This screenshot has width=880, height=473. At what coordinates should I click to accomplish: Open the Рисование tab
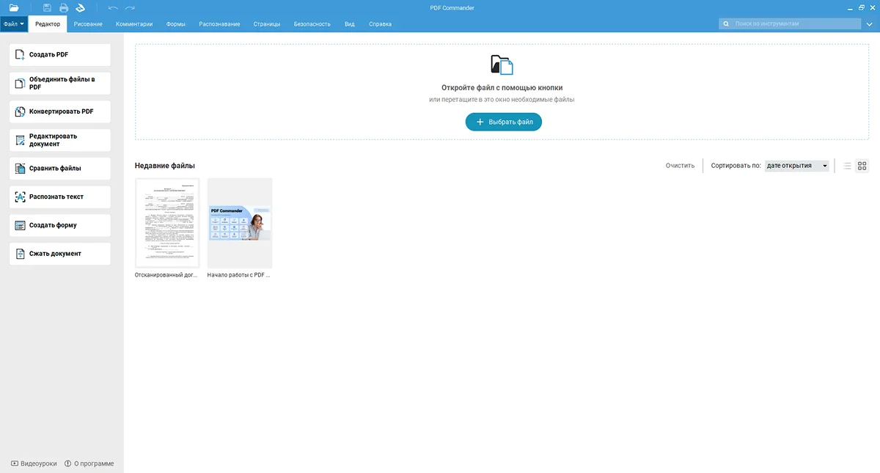coord(88,23)
